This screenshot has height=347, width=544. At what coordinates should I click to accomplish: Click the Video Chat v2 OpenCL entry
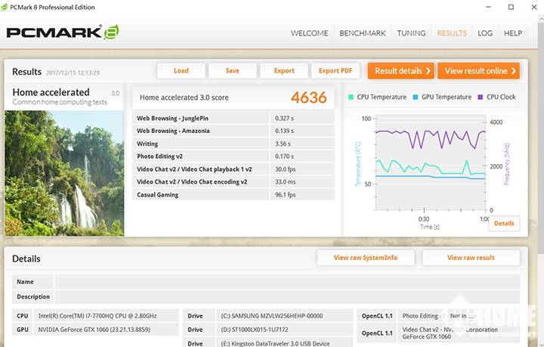450,333
